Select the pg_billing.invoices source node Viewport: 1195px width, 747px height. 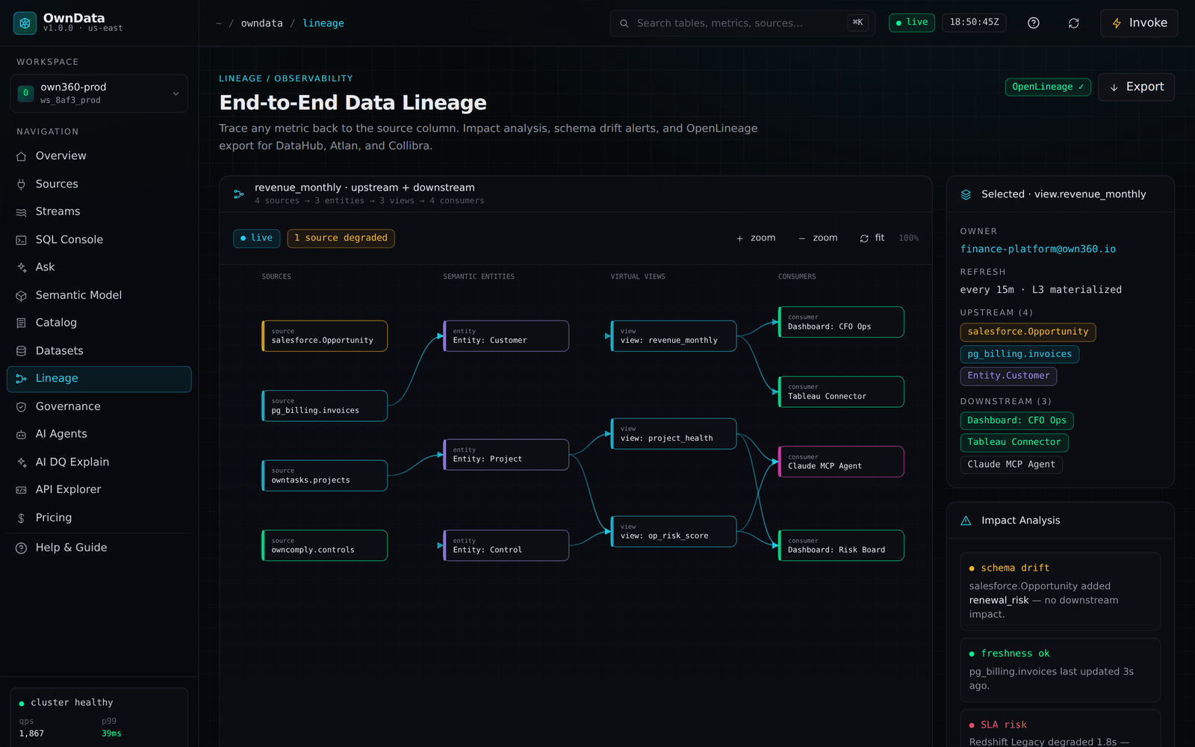tap(324, 406)
